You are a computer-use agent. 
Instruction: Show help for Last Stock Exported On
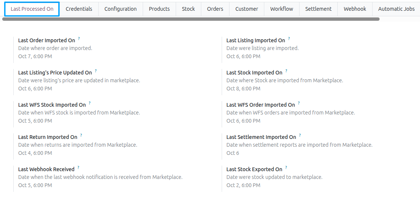[286, 167]
